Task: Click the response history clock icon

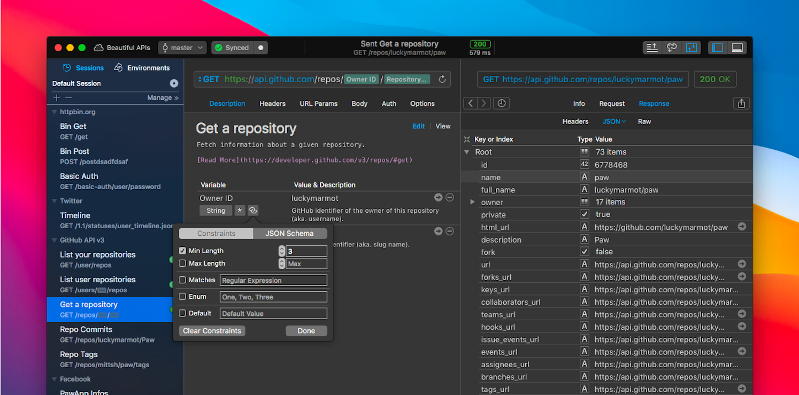Action: coord(501,104)
